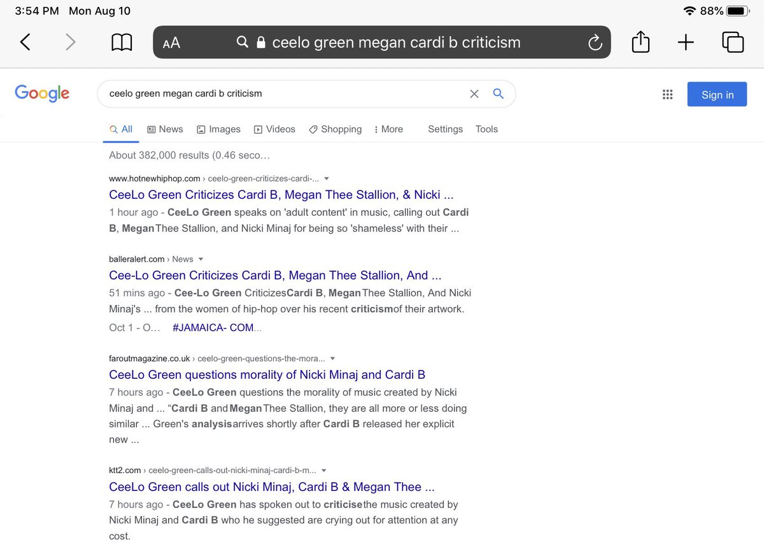Tap the padlock icon in address bar
764x545 pixels.
point(260,43)
